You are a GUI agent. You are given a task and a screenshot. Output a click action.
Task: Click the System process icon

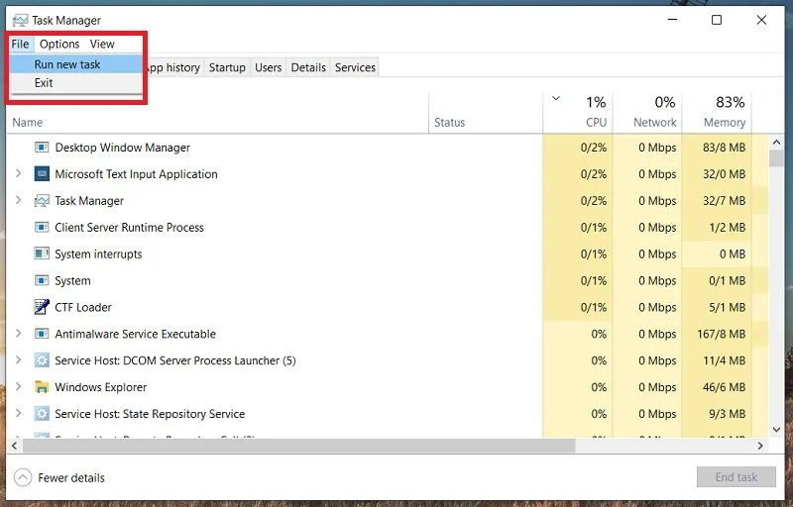tap(42, 281)
